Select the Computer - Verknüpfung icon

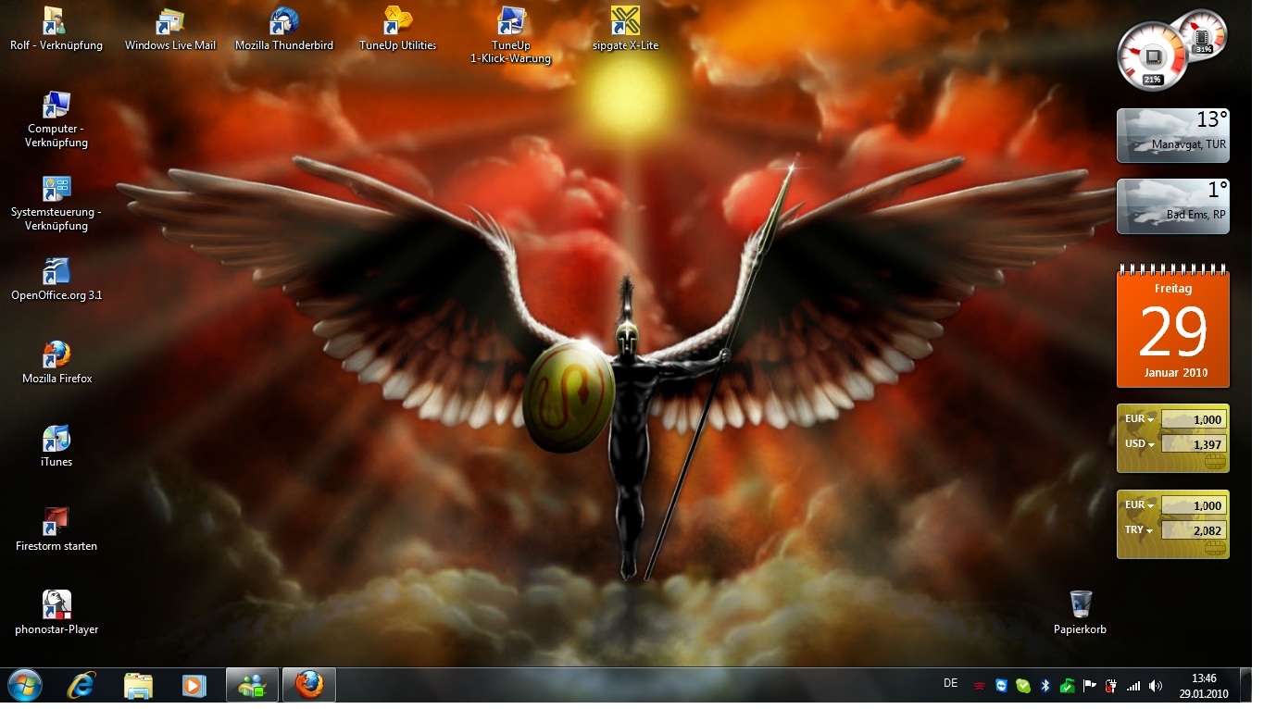click(x=56, y=119)
